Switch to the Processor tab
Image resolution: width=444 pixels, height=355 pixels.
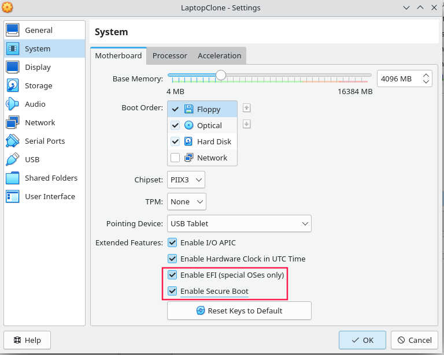click(169, 55)
